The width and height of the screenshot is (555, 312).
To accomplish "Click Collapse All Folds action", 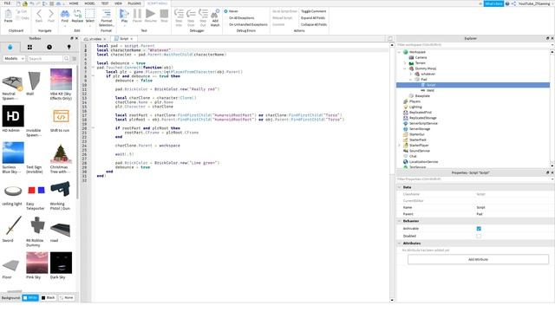I will (314, 24).
